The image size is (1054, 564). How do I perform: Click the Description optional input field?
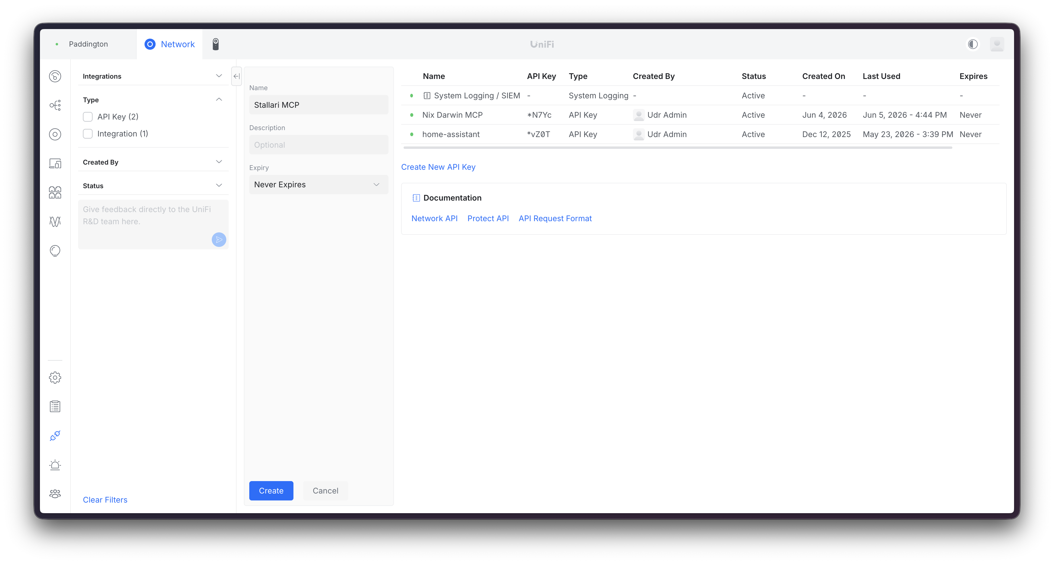pos(318,145)
